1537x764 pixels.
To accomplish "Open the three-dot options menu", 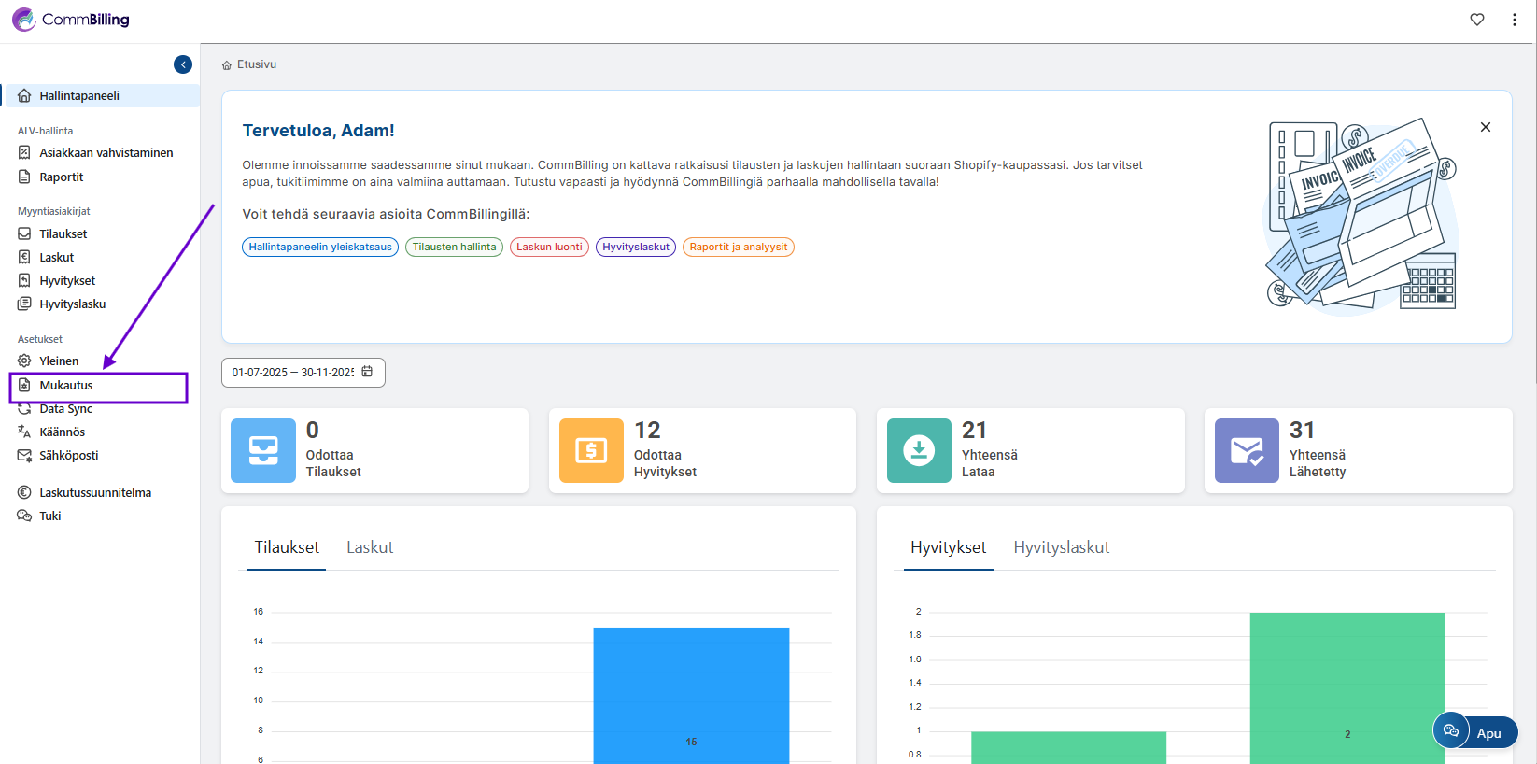I will (x=1515, y=20).
